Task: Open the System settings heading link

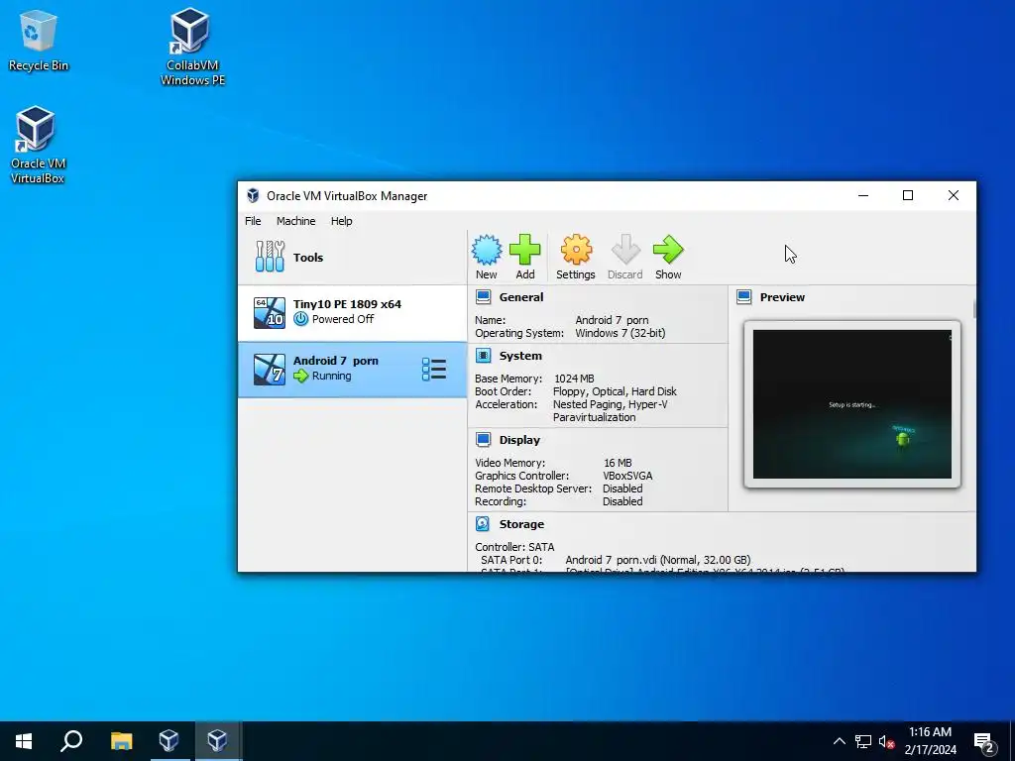Action: pos(520,356)
